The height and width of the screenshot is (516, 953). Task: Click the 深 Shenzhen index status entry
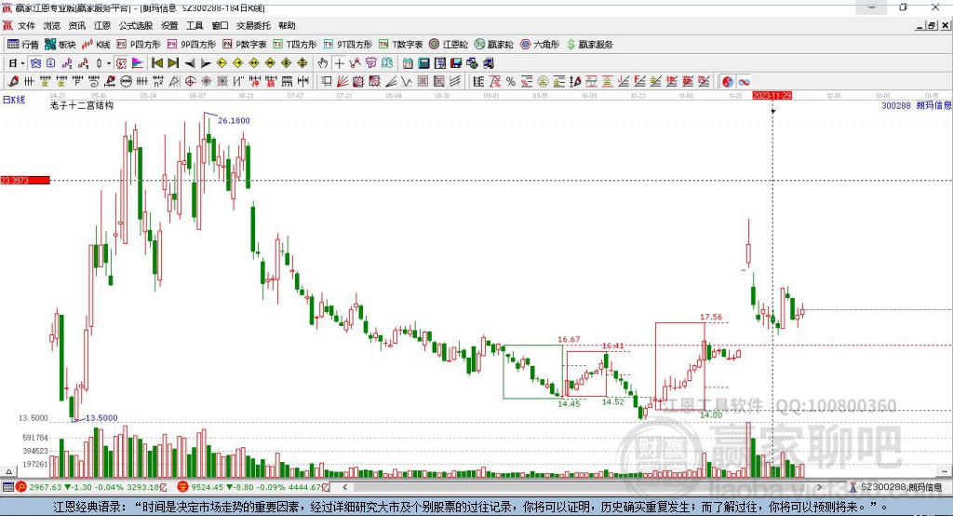point(253,487)
